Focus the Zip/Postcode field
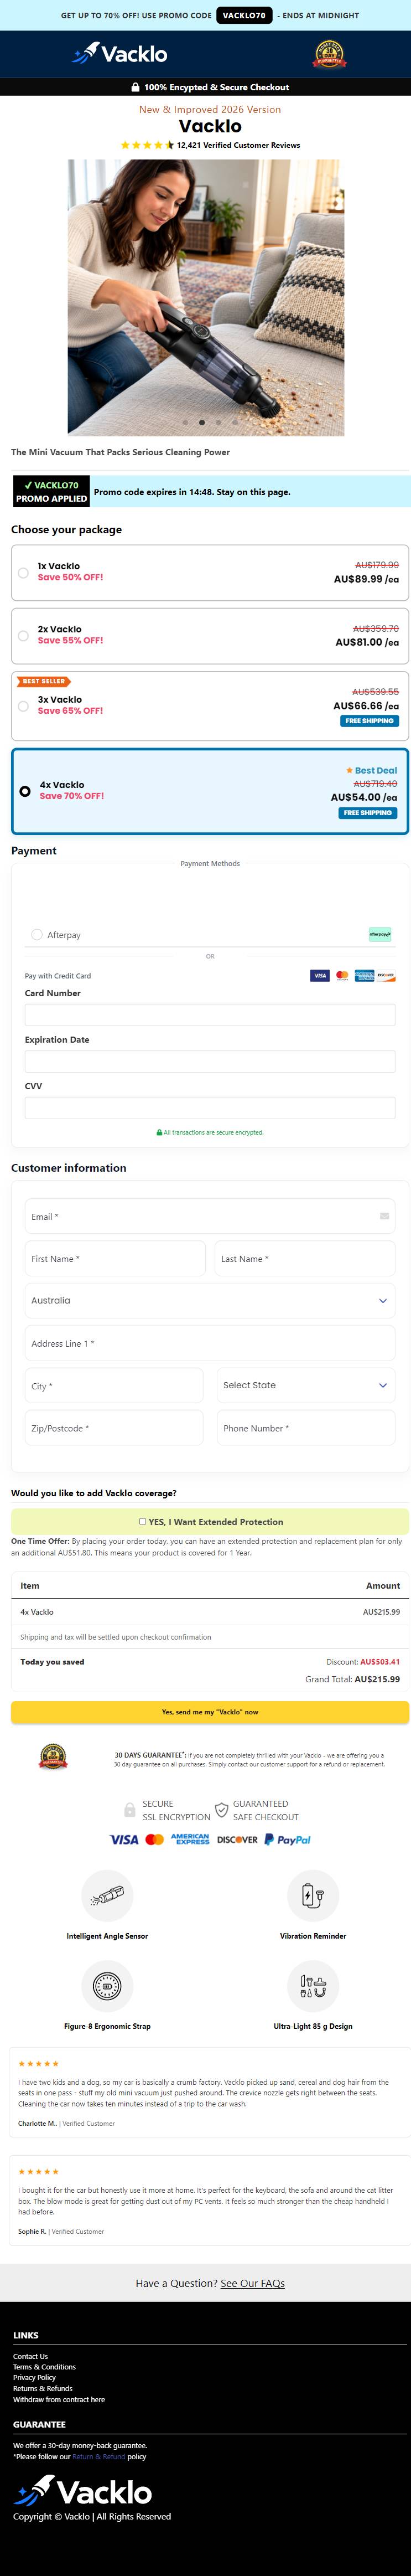 [114, 1427]
